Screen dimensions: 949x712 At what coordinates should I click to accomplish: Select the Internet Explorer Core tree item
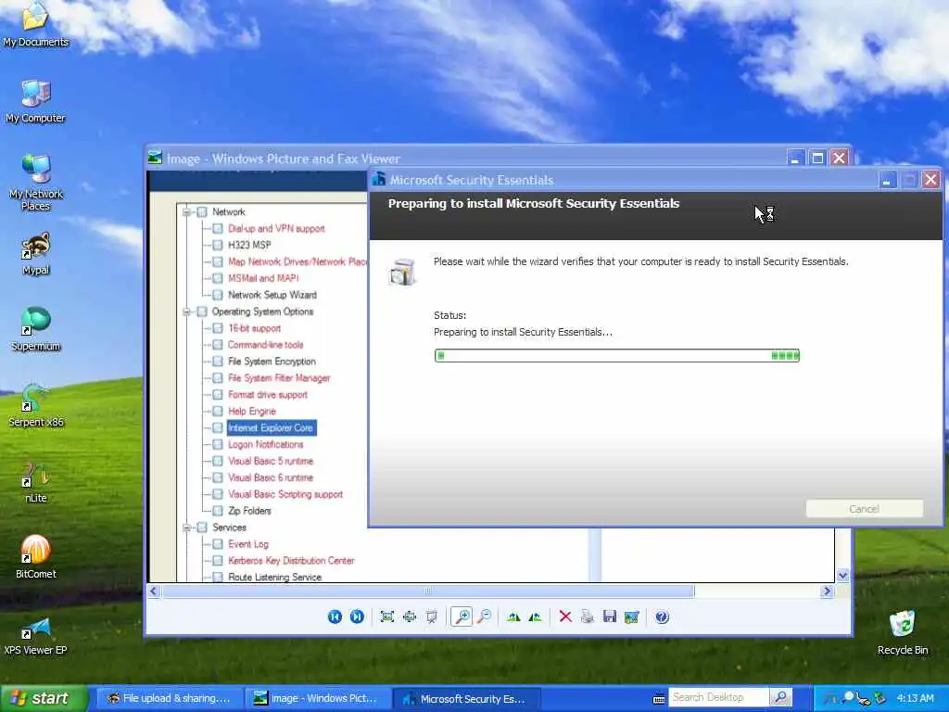coord(271,427)
